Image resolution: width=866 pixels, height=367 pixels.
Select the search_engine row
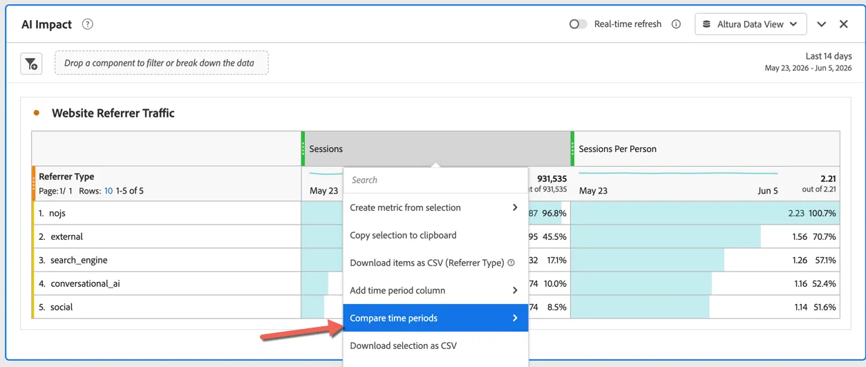pos(167,260)
